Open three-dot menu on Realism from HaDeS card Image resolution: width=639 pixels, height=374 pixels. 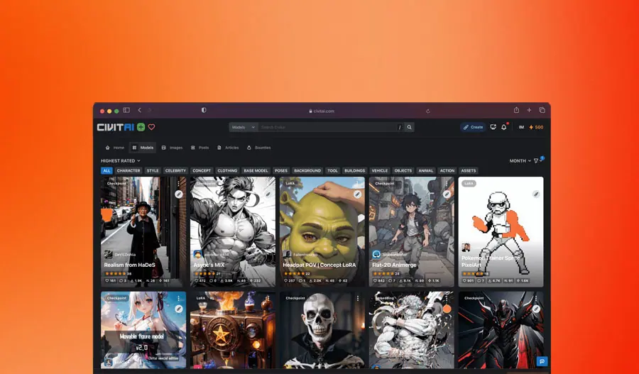179,184
